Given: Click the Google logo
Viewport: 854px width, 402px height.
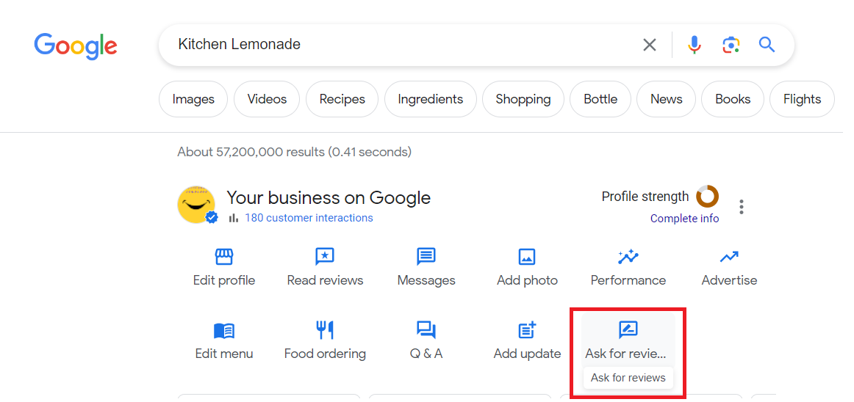Looking at the screenshot, I should (76, 45).
